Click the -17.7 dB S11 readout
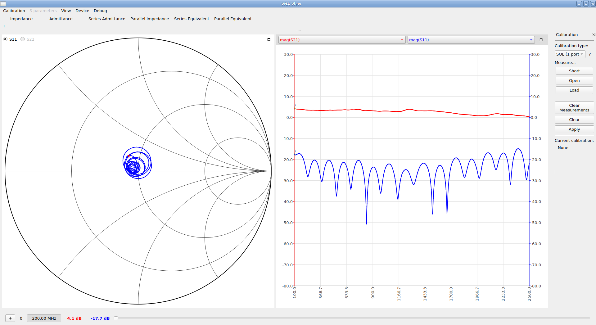Viewport: 596px width, 325px height. coord(100,318)
